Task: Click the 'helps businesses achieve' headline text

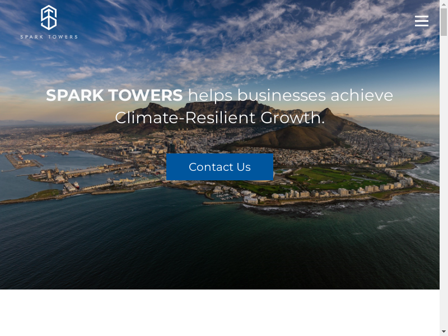Action: (x=290, y=95)
